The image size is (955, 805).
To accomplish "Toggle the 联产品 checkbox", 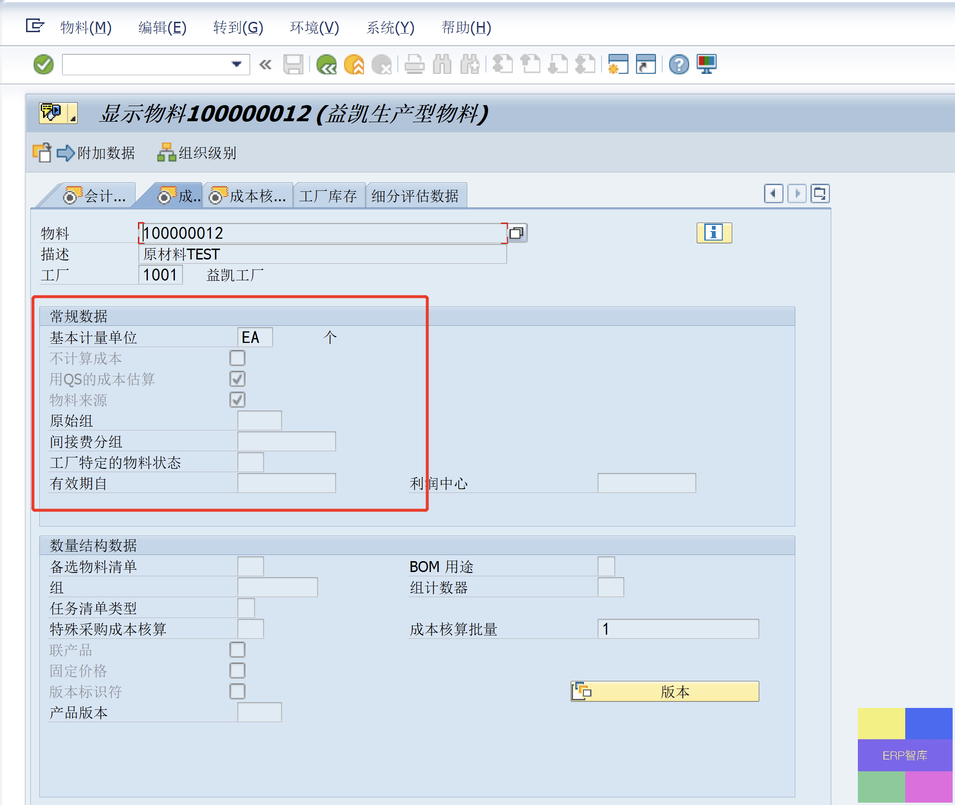I will (x=237, y=650).
